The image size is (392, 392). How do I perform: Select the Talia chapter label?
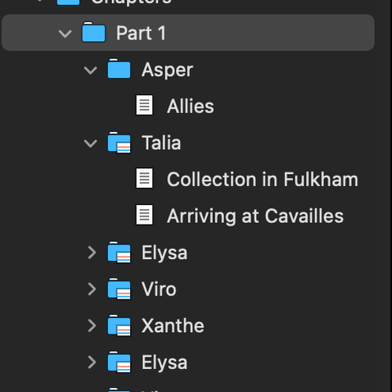coord(161,143)
